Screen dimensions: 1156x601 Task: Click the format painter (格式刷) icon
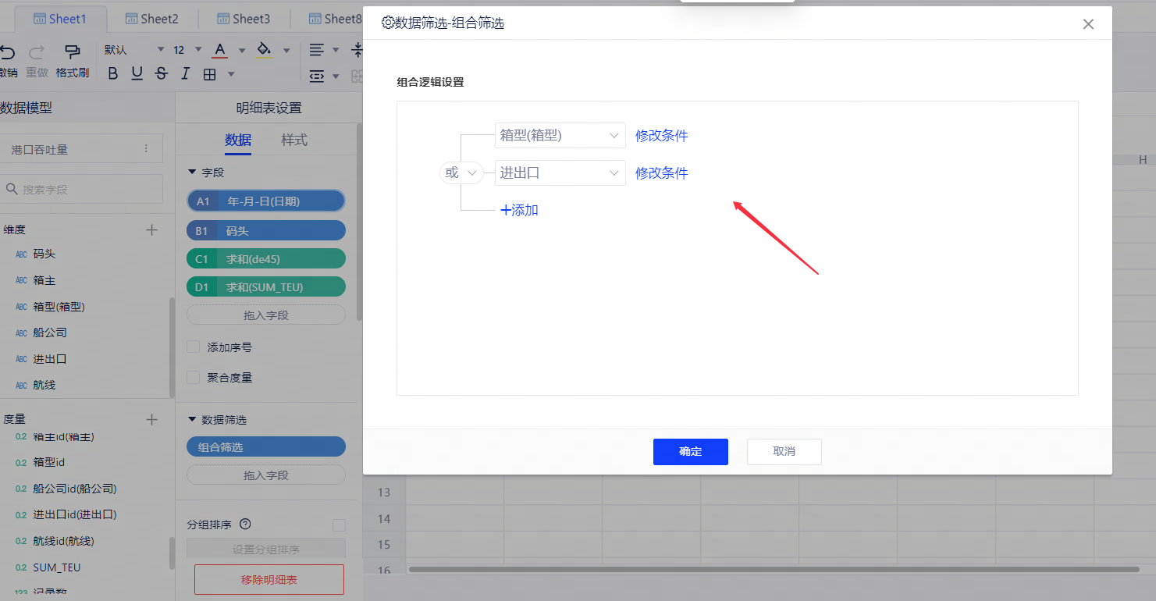pyautogui.click(x=72, y=53)
